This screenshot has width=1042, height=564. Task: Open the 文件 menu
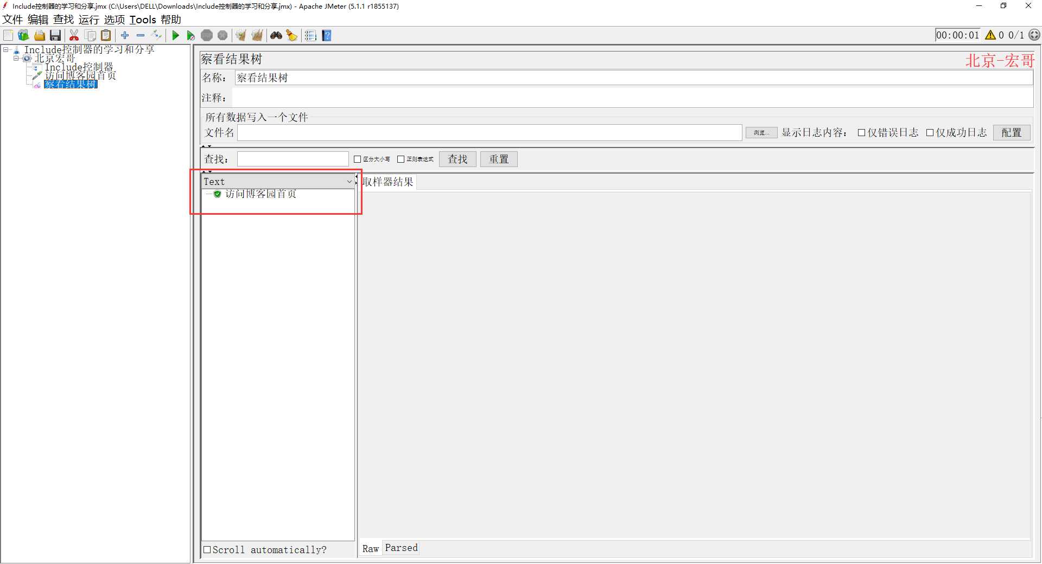click(12, 20)
